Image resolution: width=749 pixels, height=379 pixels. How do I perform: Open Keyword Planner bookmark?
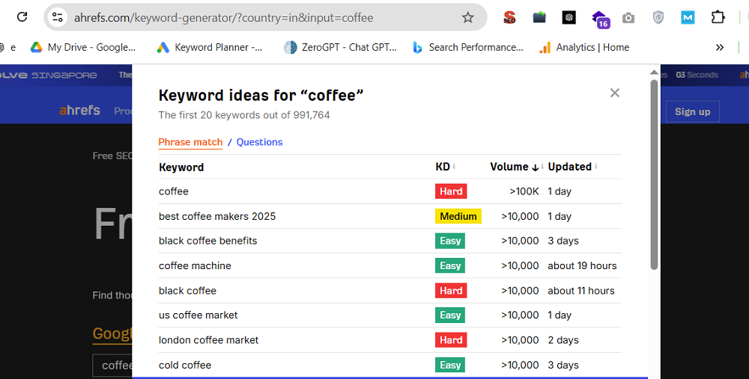(x=210, y=47)
